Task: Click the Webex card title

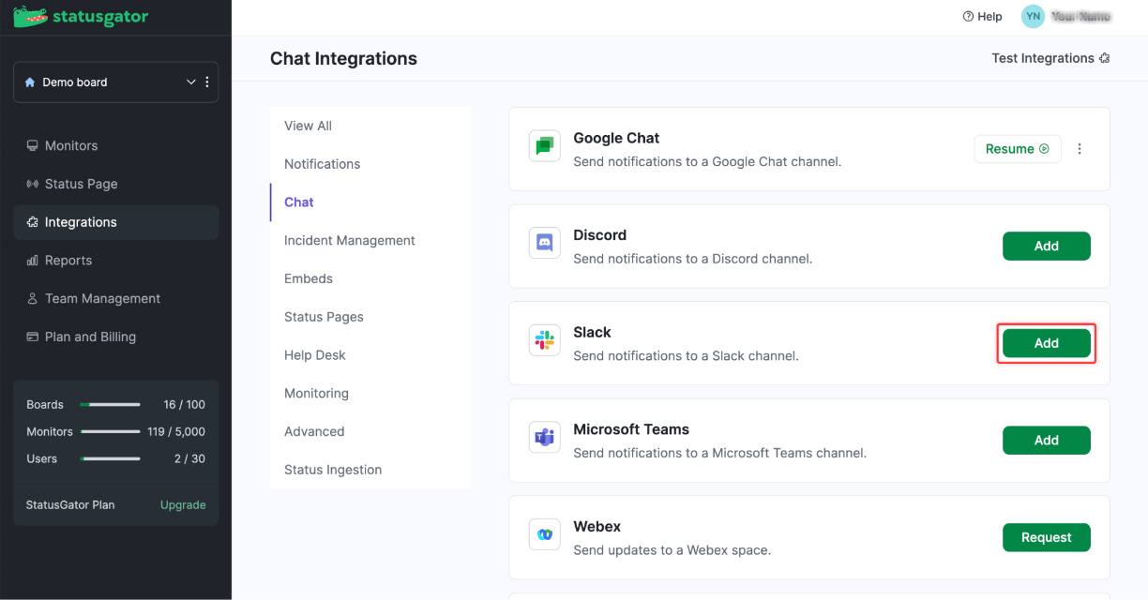Action: pyautogui.click(x=597, y=527)
